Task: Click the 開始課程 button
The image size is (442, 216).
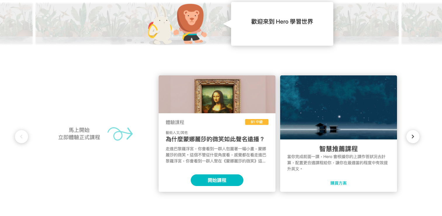Action: click(x=217, y=180)
